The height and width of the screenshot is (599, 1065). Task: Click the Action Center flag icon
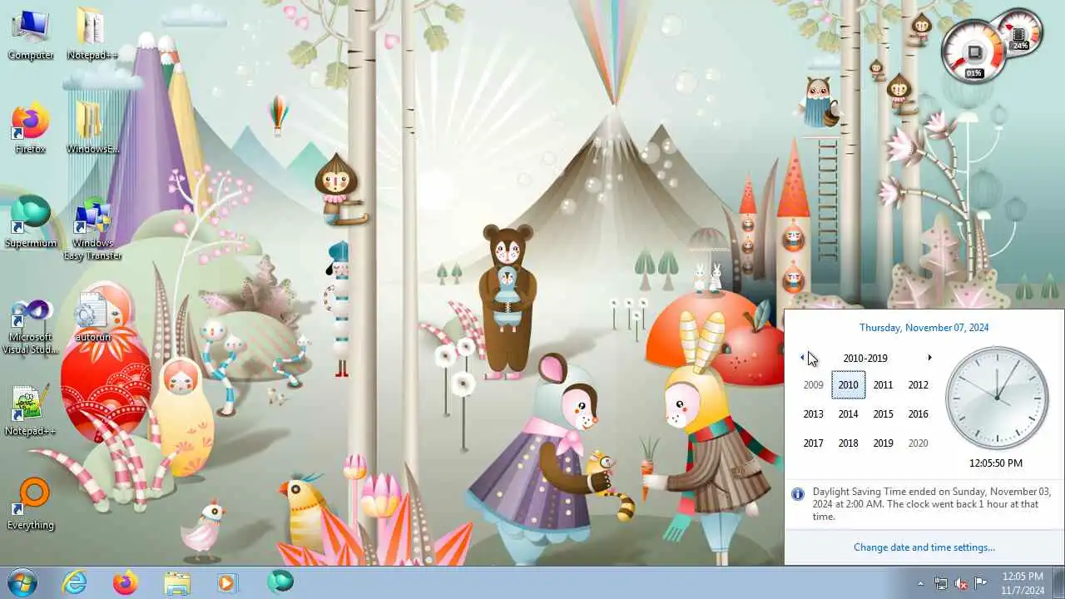click(981, 583)
